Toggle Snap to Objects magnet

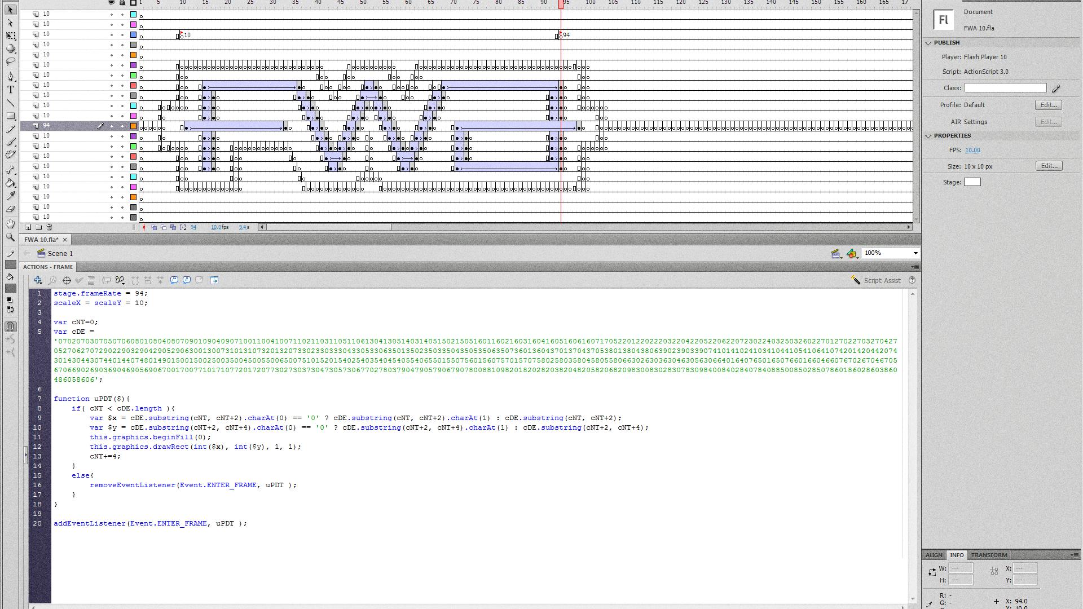(10, 326)
